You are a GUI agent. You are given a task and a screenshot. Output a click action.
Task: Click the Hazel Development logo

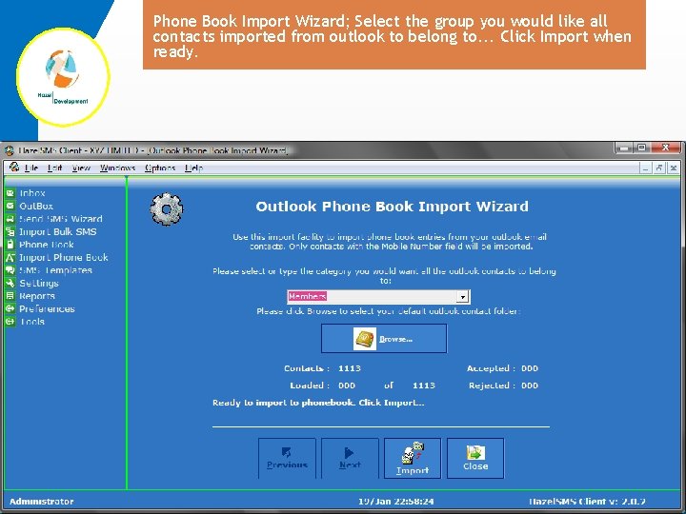64,77
